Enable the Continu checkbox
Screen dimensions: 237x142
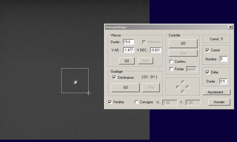171,62
